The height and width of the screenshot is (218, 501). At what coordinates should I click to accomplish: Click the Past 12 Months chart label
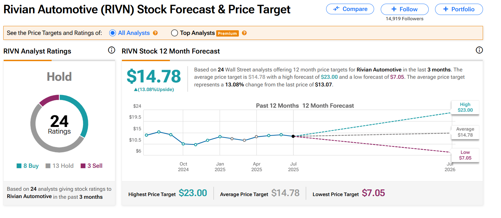tap(277, 106)
